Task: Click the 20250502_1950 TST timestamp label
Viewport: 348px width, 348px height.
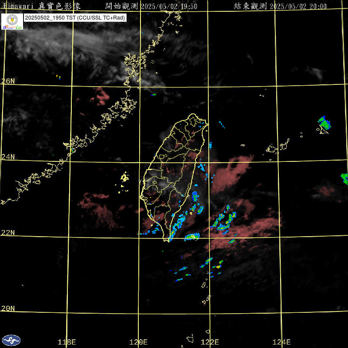Action: tap(75, 18)
